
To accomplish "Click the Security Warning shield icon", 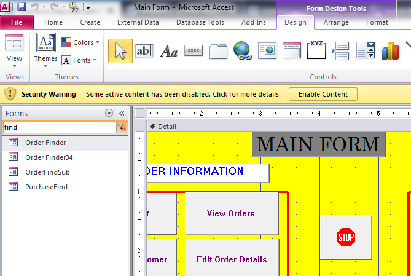I will (10, 94).
